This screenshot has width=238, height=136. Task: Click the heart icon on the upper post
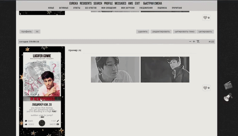(x=205, y=18)
